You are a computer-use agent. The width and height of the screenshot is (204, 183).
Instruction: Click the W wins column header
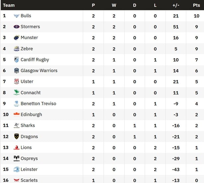[x=114, y=5]
